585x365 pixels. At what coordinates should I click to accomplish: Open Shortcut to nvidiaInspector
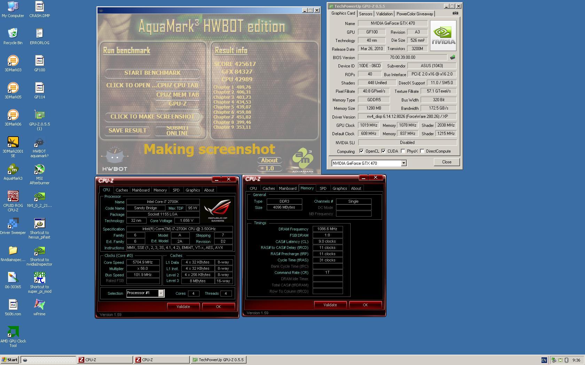pyautogui.click(x=39, y=255)
